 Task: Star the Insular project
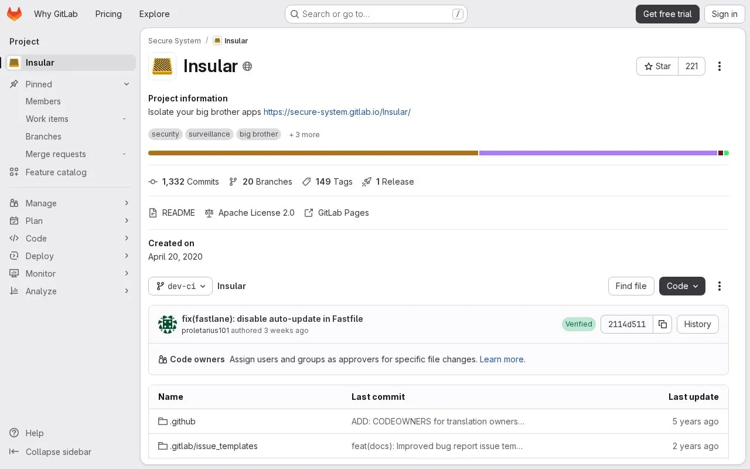657,66
